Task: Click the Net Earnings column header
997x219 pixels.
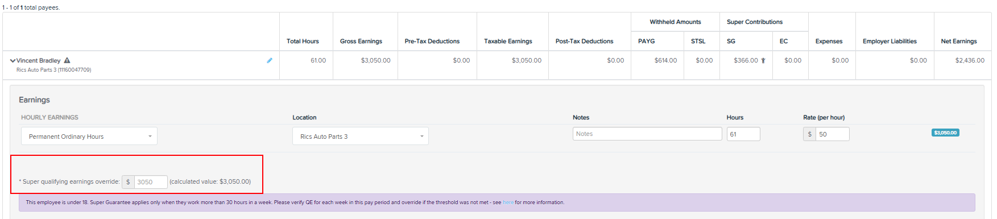Action: pos(959,41)
